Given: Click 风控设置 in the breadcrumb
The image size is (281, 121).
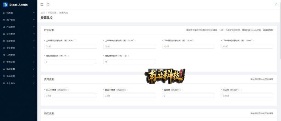Looking at the screenshot, I should (x=52, y=13).
